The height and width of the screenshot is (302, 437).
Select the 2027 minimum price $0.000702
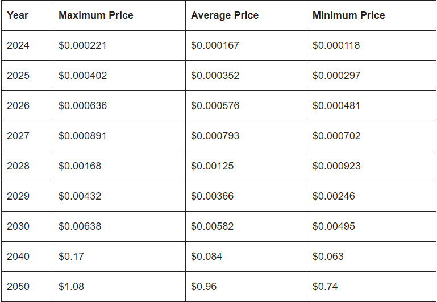(336, 136)
